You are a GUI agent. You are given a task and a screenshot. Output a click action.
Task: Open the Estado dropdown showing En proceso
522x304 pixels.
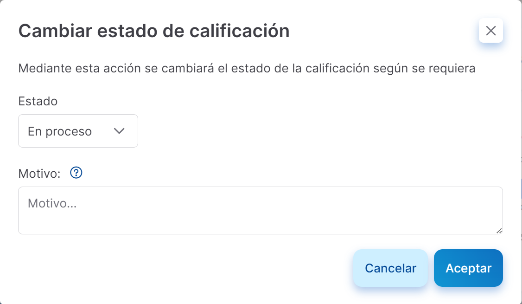point(78,131)
